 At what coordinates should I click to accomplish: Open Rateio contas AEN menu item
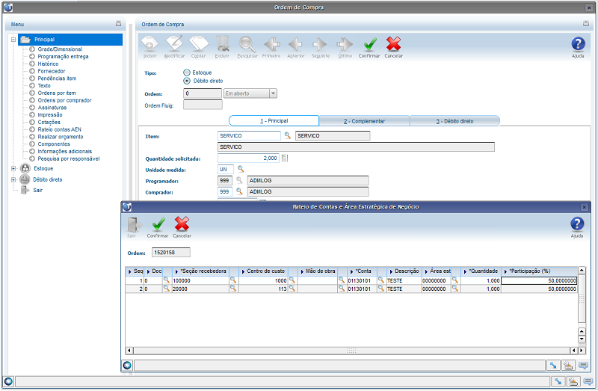pos(59,129)
